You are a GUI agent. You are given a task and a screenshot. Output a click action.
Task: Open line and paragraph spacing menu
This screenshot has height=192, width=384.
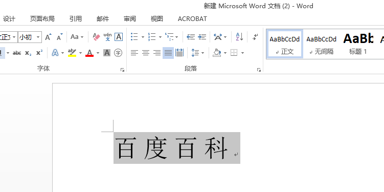[197, 53]
